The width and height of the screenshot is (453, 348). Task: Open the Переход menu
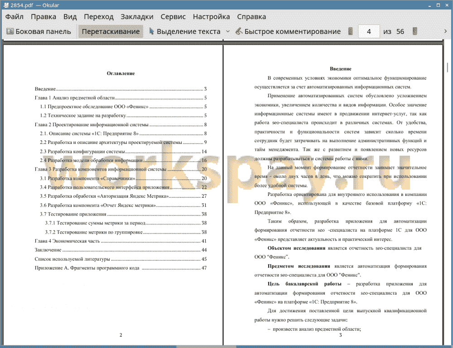(98, 17)
